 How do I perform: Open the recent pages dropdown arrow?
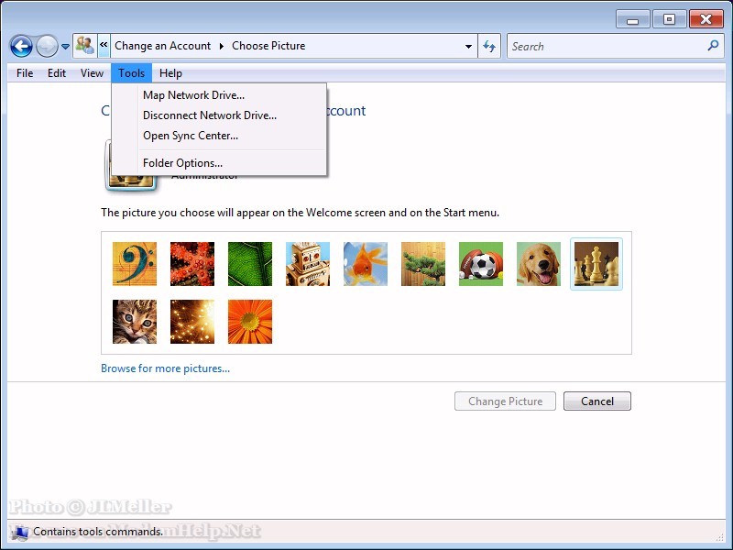point(65,47)
